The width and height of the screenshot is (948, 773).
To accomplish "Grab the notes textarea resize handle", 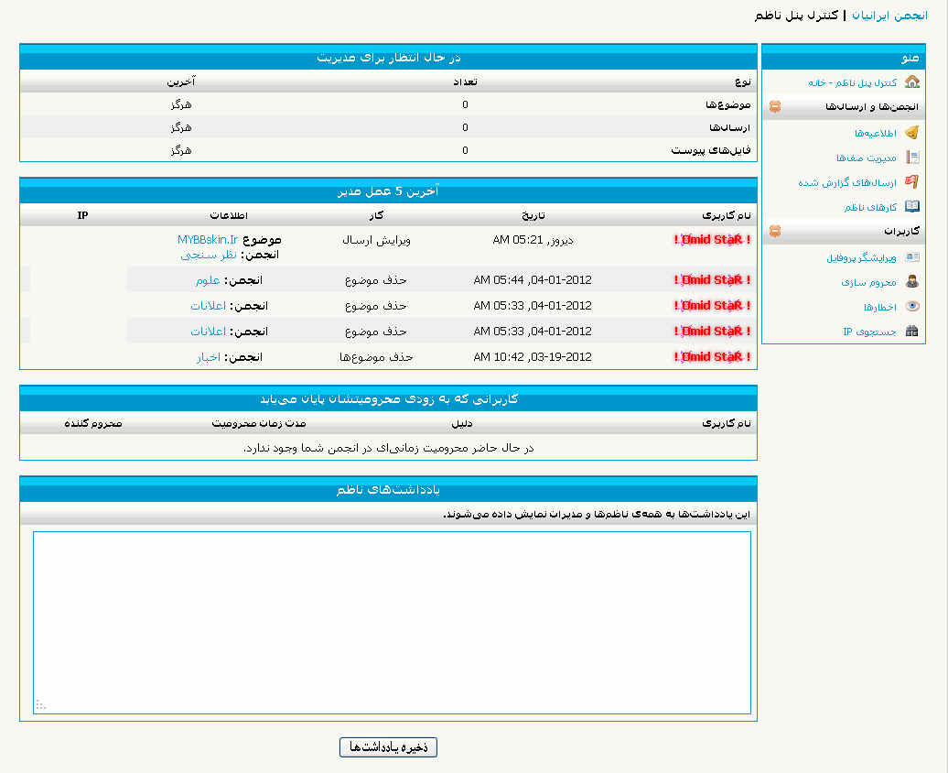I will coord(41,705).
